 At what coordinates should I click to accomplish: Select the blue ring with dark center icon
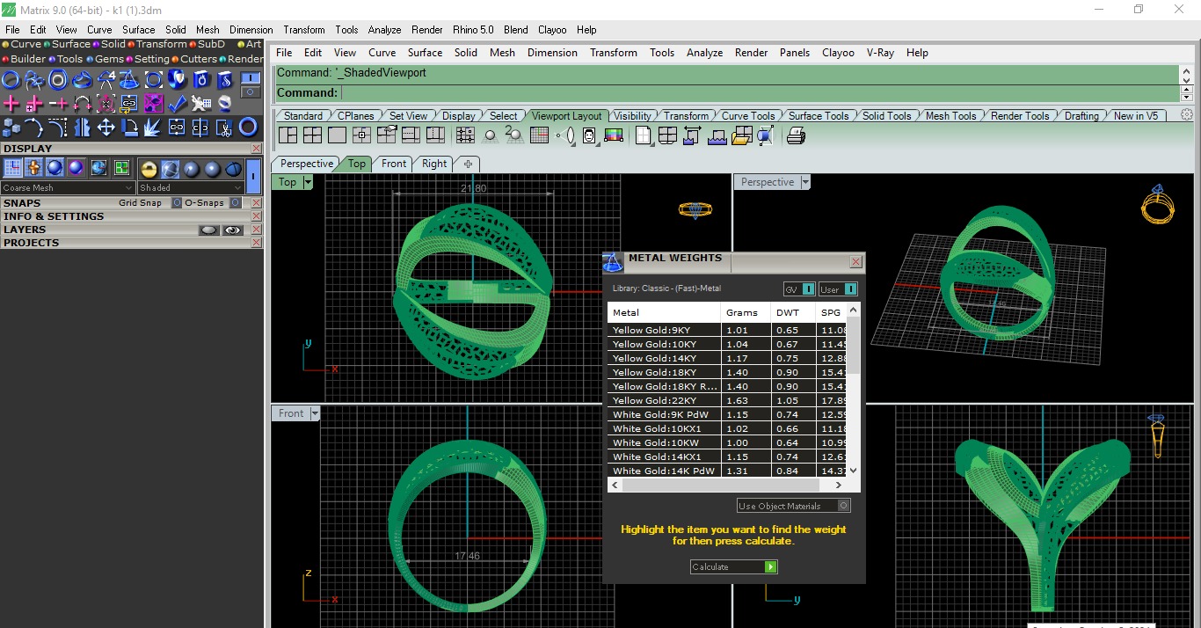coord(248,128)
